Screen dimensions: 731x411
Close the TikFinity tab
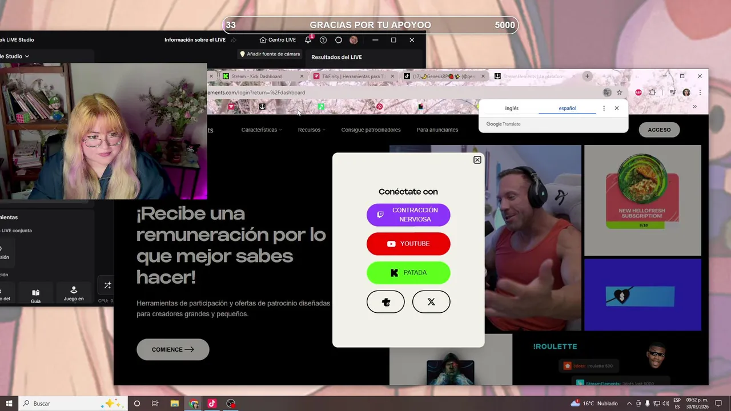pos(392,76)
